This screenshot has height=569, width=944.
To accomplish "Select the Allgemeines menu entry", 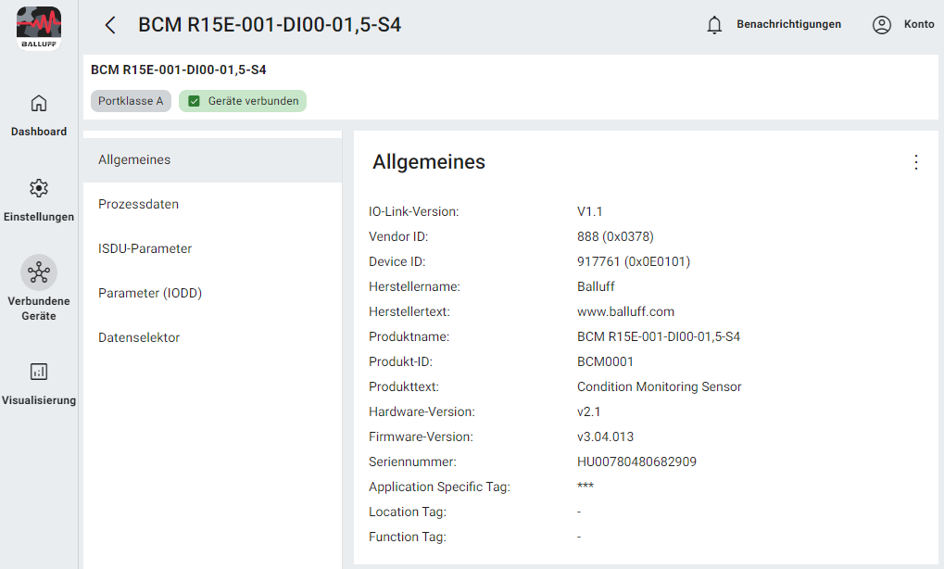I will (134, 159).
